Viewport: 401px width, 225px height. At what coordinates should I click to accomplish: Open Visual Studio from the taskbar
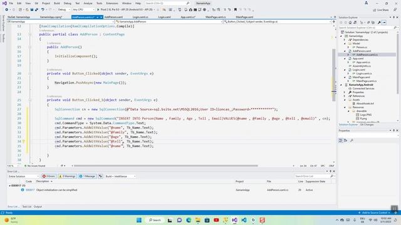(x=234, y=220)
